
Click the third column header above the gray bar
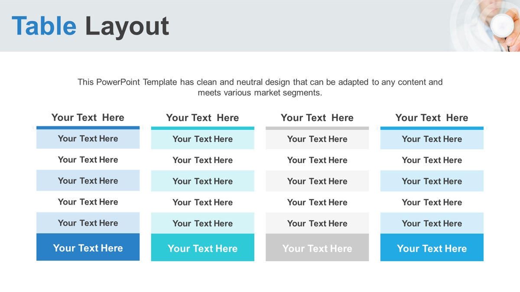pos(317,118)
